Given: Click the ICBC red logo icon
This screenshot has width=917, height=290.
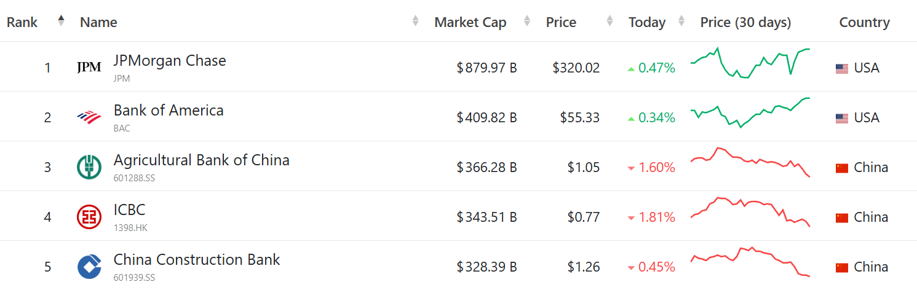Looking at the screenshot, I should pos(89,217).
